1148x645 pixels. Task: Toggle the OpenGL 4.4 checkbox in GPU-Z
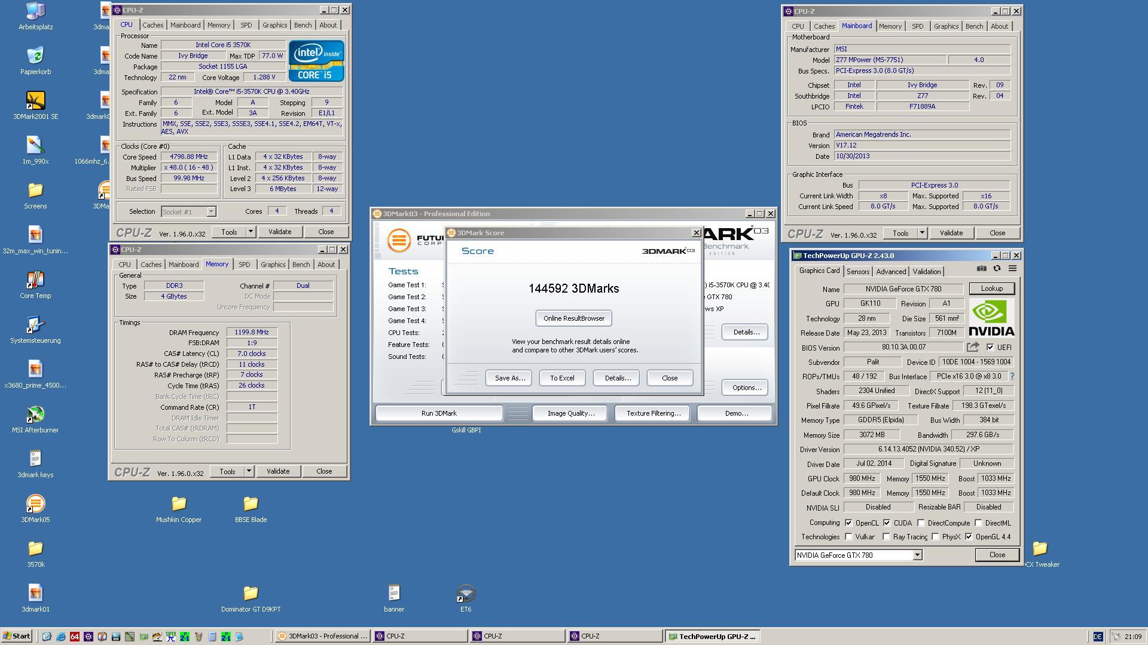click(969, 536)
